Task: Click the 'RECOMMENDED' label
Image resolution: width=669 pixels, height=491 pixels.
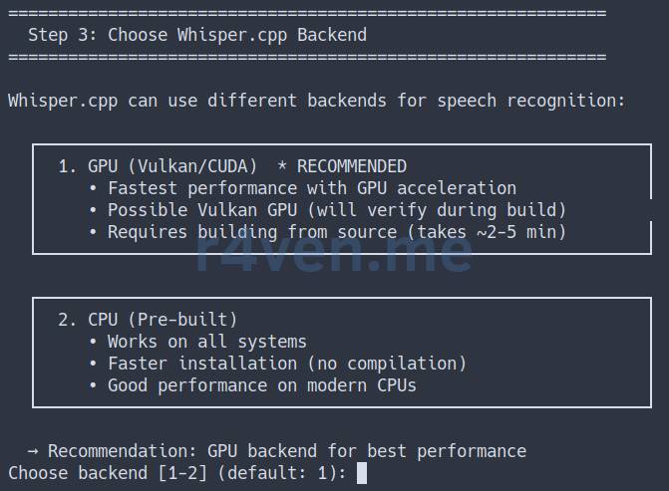Action: 352,166
